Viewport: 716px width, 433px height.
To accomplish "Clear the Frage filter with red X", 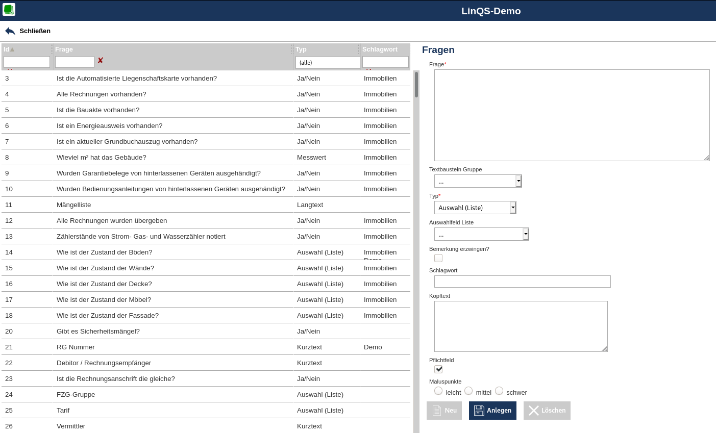I will 100,61.
